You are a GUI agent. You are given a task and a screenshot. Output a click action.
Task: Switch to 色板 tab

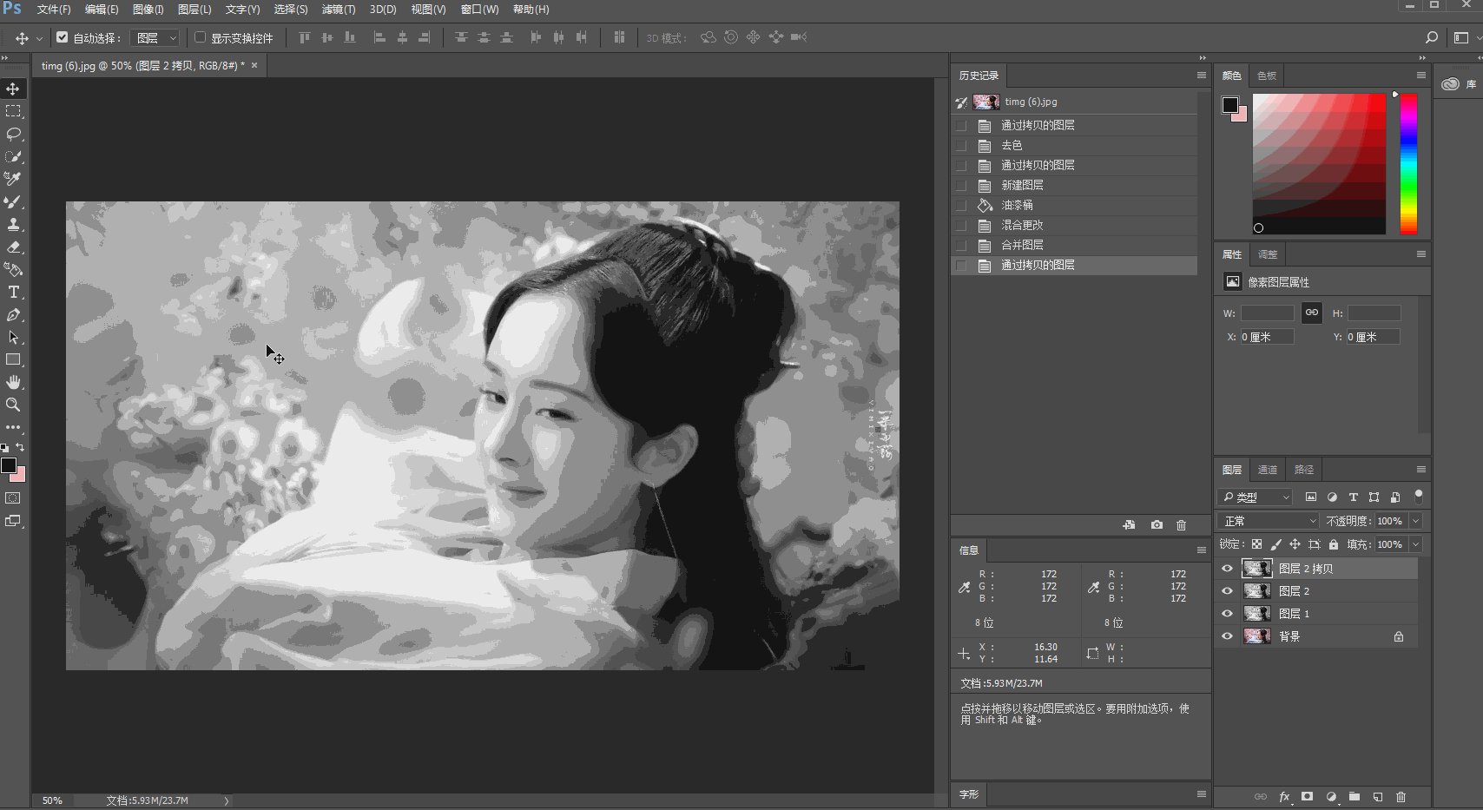[x=1268, y=76]
